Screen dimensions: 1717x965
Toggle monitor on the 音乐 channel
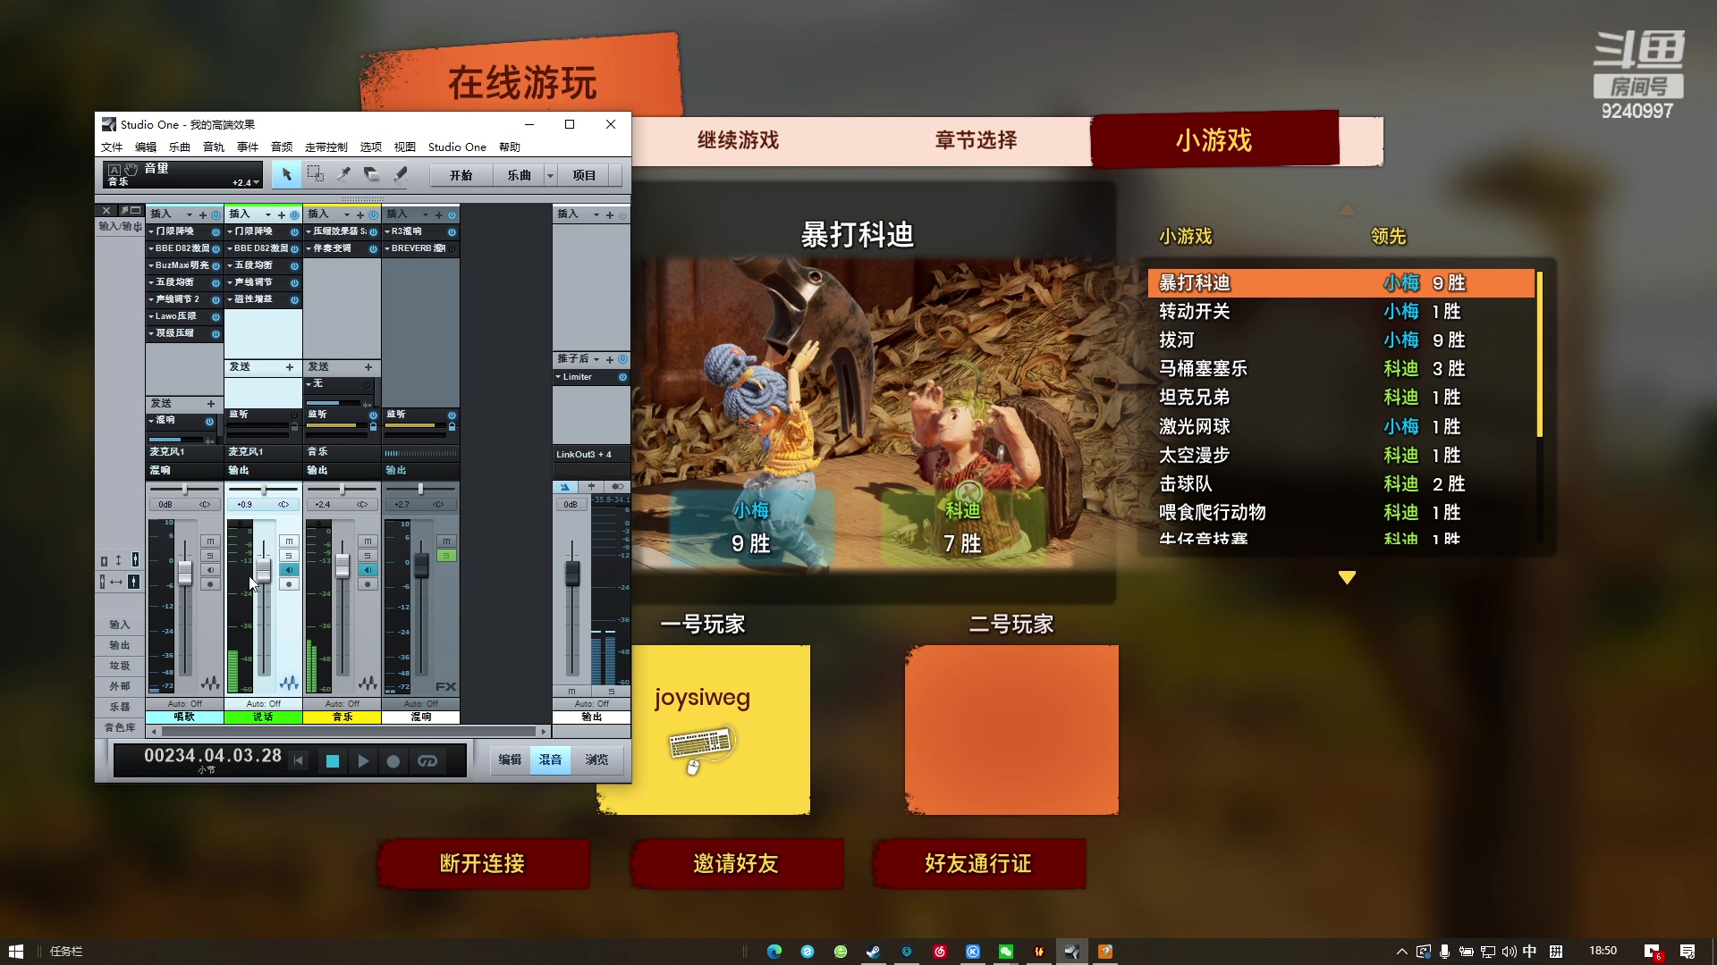[x=368, y=570]
